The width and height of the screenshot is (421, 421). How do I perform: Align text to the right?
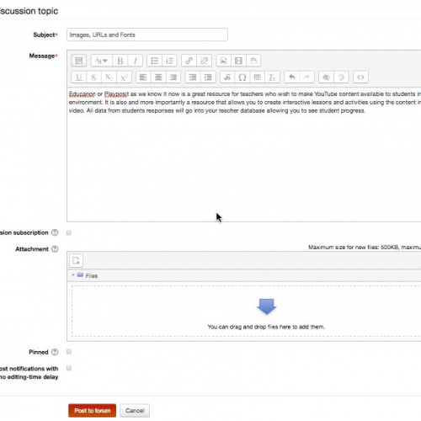[173, 77]
